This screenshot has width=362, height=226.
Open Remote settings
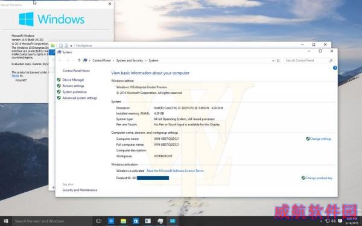click(x=73, y=86)
